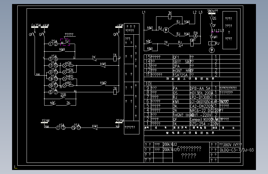
Task: Select the "Compact NS100N/ME" model cell
Action: [204, 120]
